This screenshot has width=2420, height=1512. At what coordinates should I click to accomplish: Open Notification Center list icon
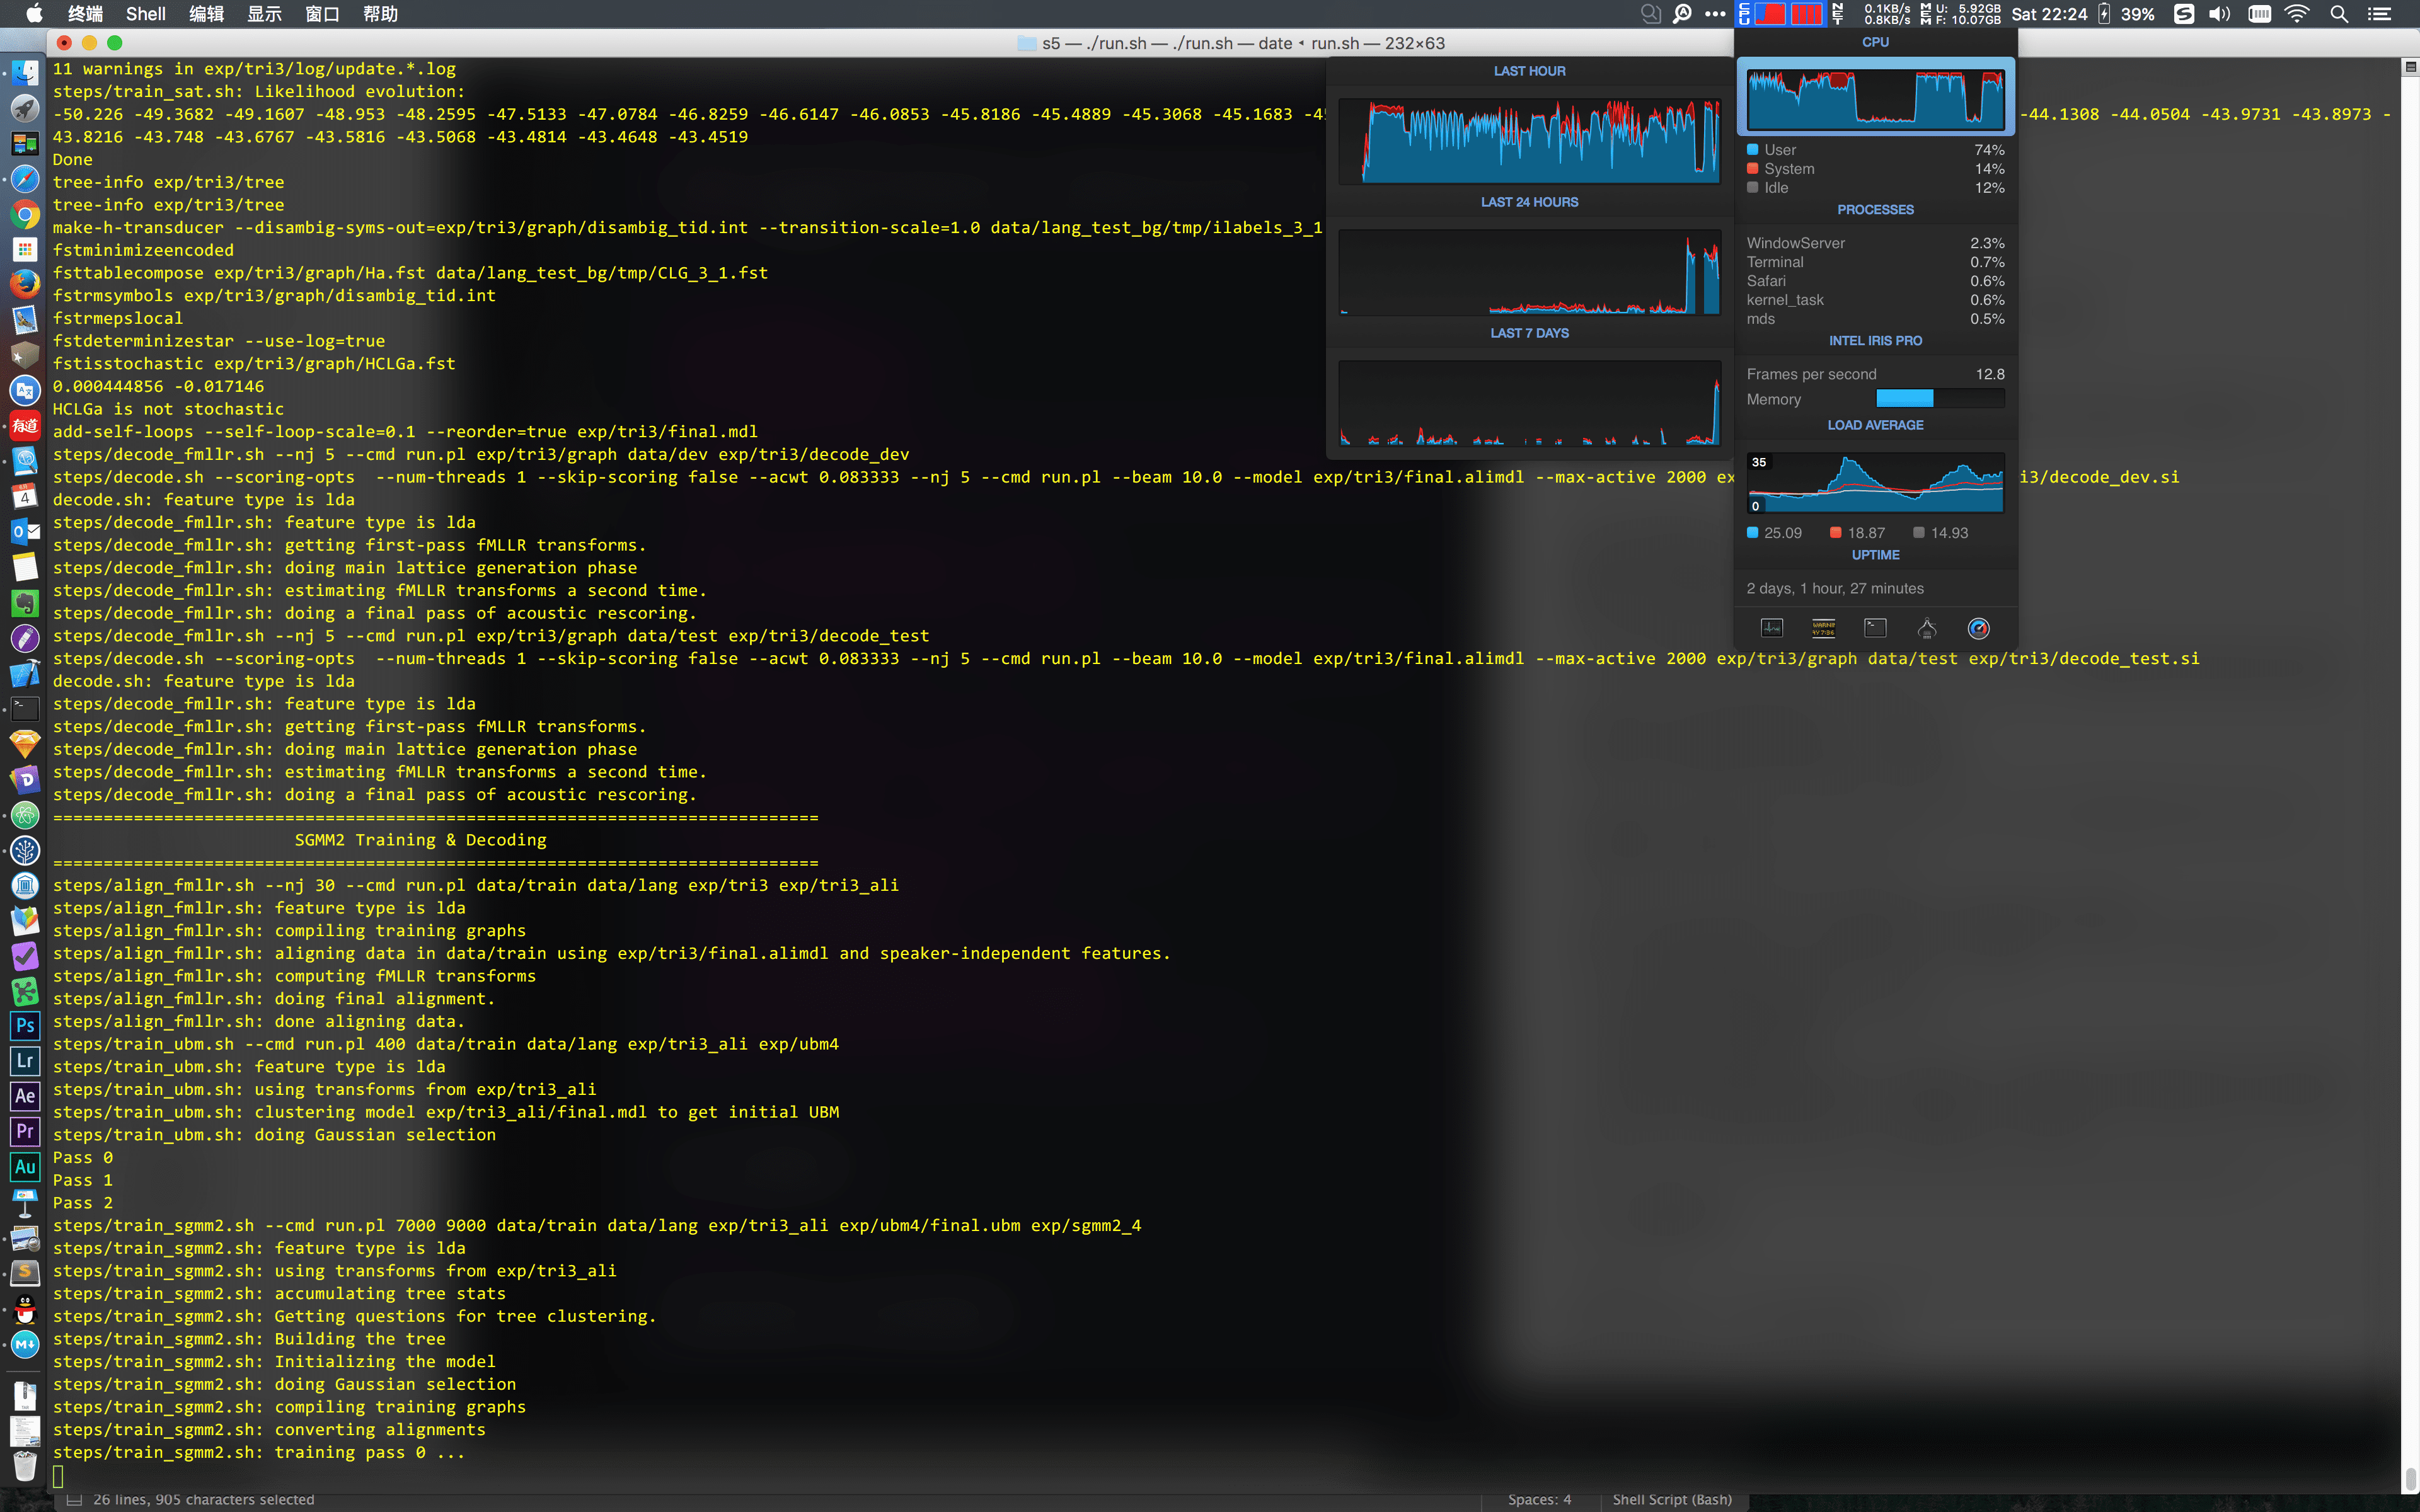click(2379, 14)
